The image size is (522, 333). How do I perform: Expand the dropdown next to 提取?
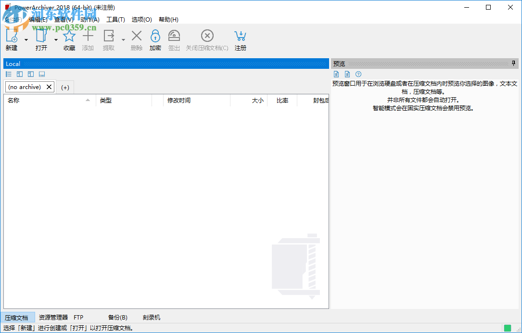point(123,39)
